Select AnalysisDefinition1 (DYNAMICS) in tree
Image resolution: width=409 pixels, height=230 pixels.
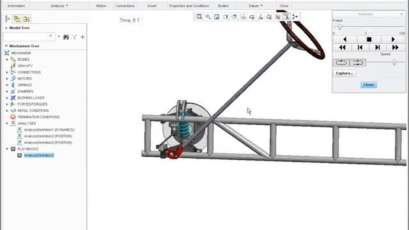point(49,130)
